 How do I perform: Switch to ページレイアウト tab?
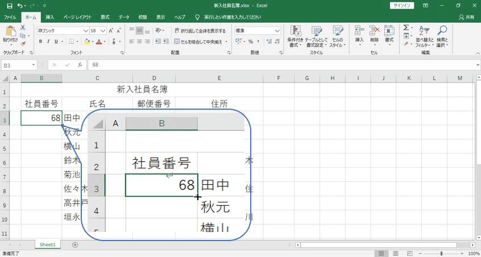pyautogui.click(x=77, y=18)
